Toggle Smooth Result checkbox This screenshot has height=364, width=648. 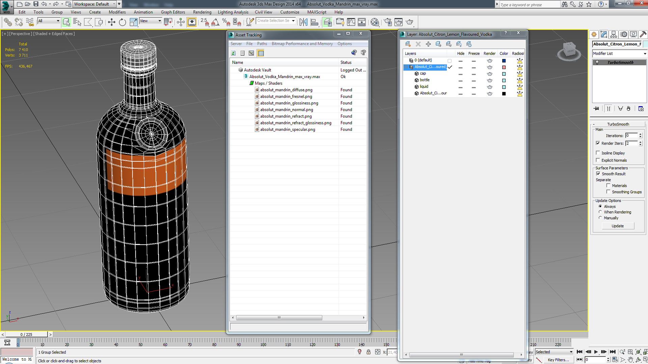pyautogui.click(x=598, y=174)
